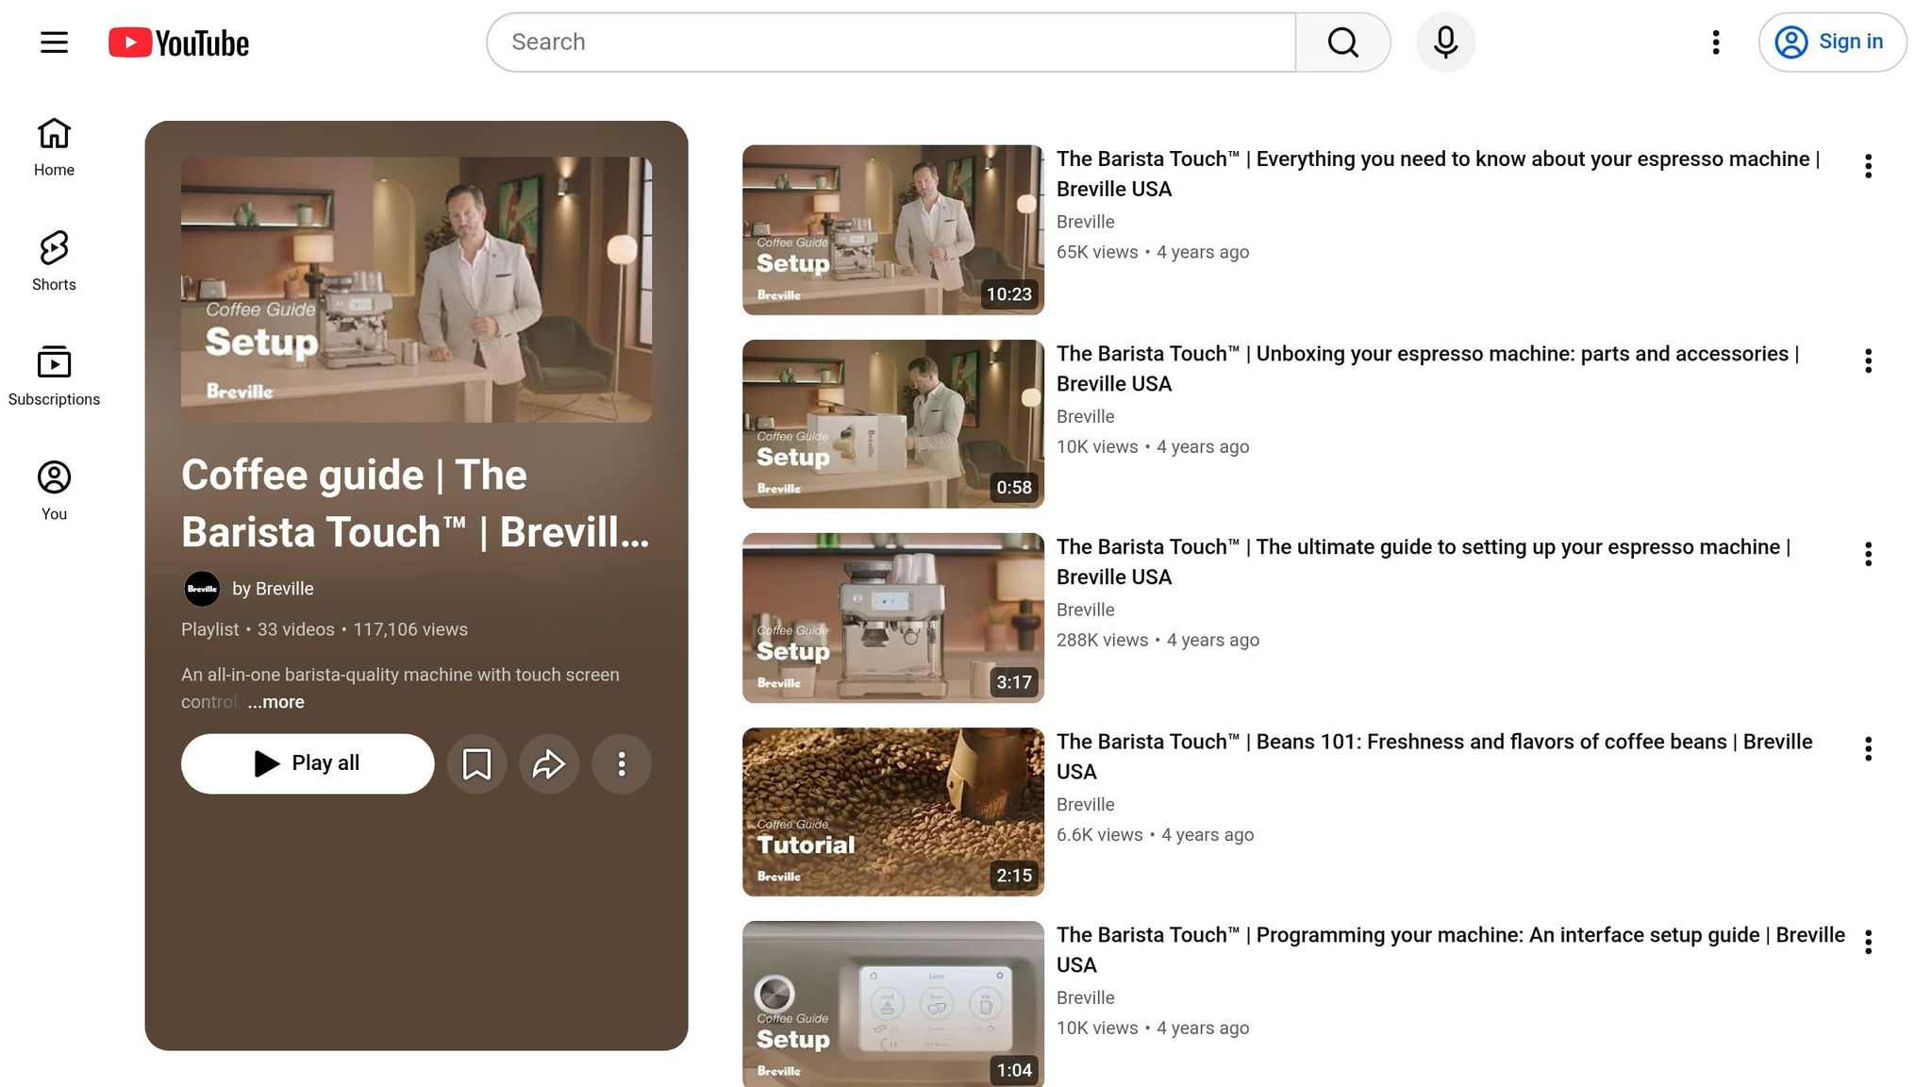Viewport: 1932px width, 1087px height.
Task: Click the playlist title 'Coffee guide | The Barista Touch'
Action: (415, 503)
